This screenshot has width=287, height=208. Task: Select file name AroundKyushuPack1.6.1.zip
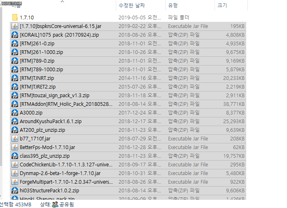click(51, 122)
